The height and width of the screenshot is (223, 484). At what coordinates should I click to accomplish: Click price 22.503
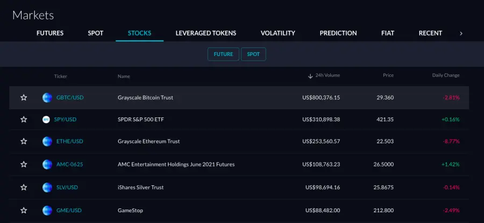[x=385, y=141]
